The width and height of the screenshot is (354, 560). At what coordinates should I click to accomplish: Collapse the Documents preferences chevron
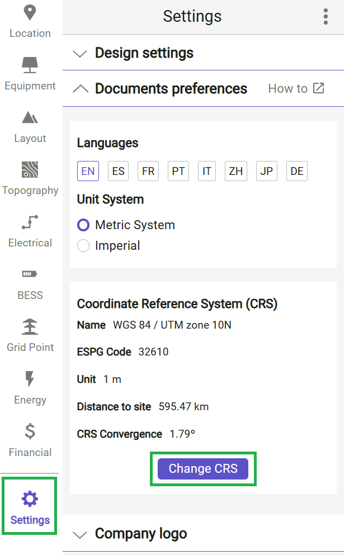81,89
